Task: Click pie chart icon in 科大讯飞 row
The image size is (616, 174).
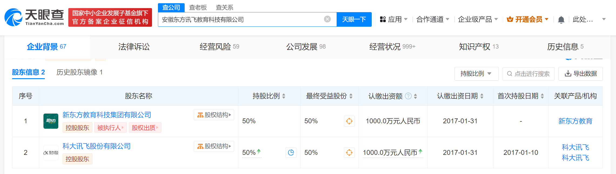Action: pos(291,153)
